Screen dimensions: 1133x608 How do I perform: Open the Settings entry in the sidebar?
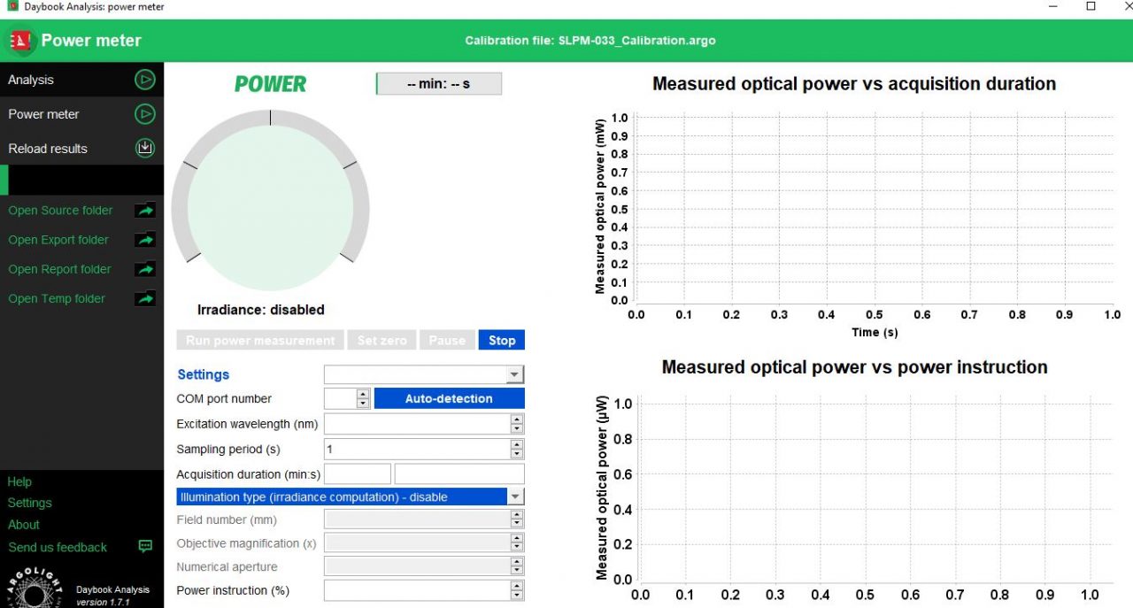pos(29,502)
